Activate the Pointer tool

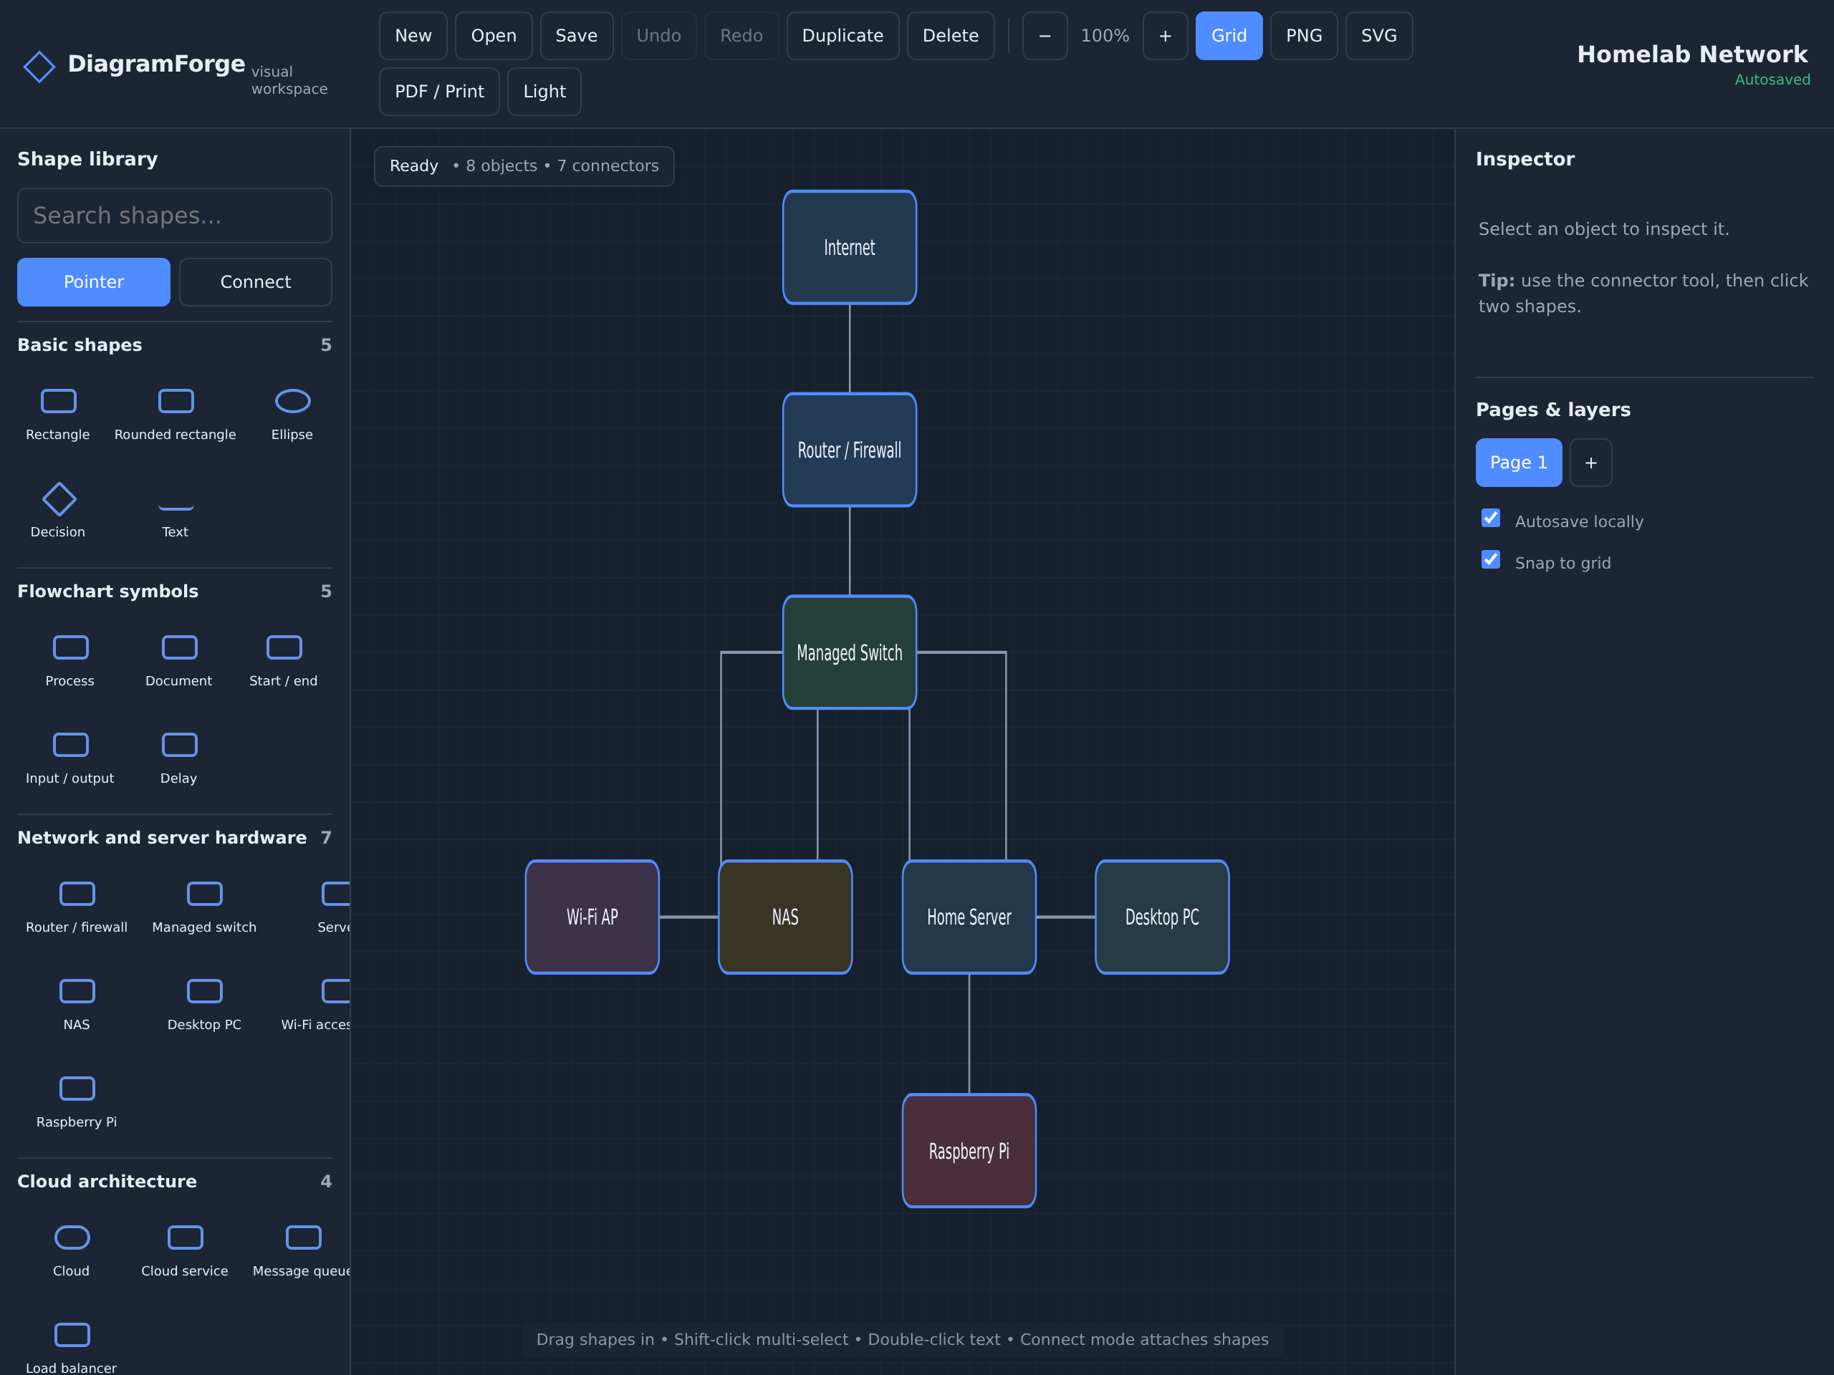pos(94,281)
